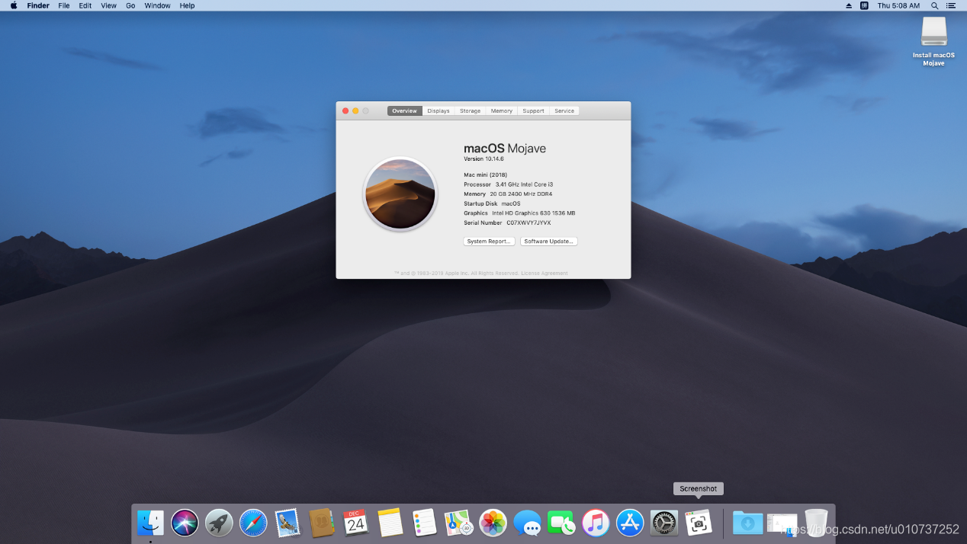967x544 pixels.
Task: Click the Thu 5:08 AM clock
Action: tap(898, 5)
